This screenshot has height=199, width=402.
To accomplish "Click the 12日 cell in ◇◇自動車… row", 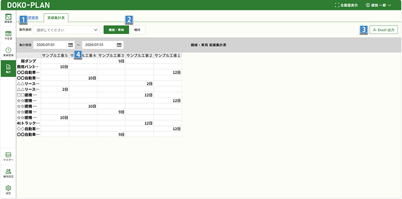I will [168, 129].
